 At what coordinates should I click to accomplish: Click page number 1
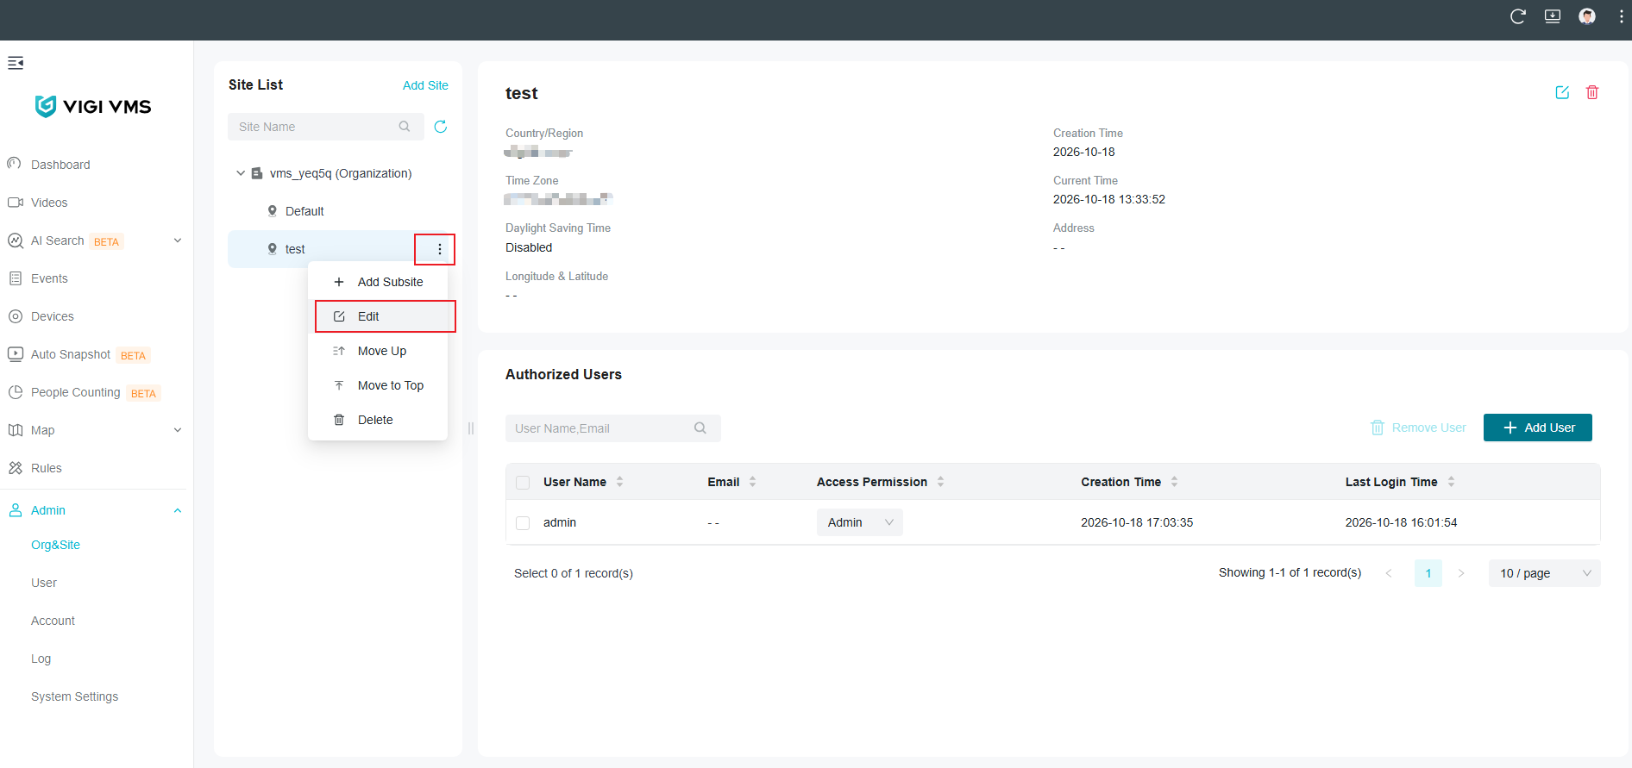pyautogui.click(x=1428, y=573)
